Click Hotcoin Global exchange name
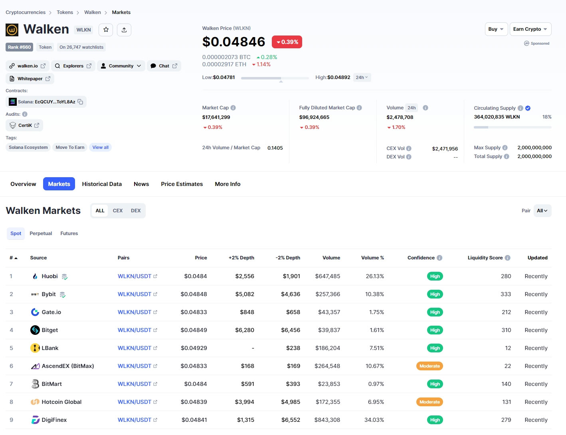Viewport: 566px width, 435px height. (61, 402)
